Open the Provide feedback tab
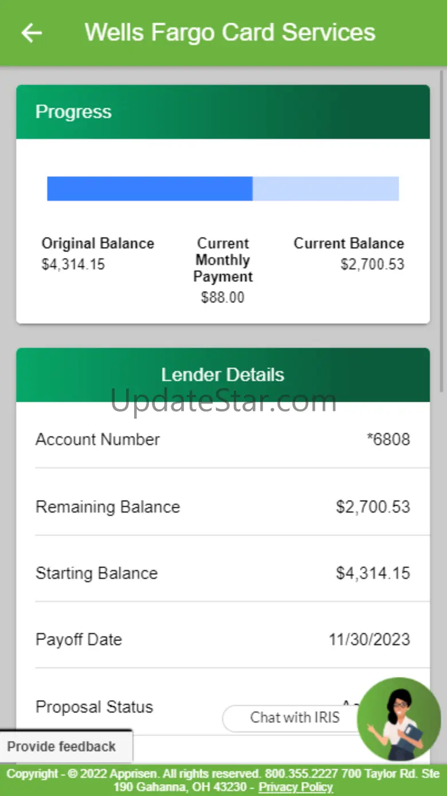 62,746
